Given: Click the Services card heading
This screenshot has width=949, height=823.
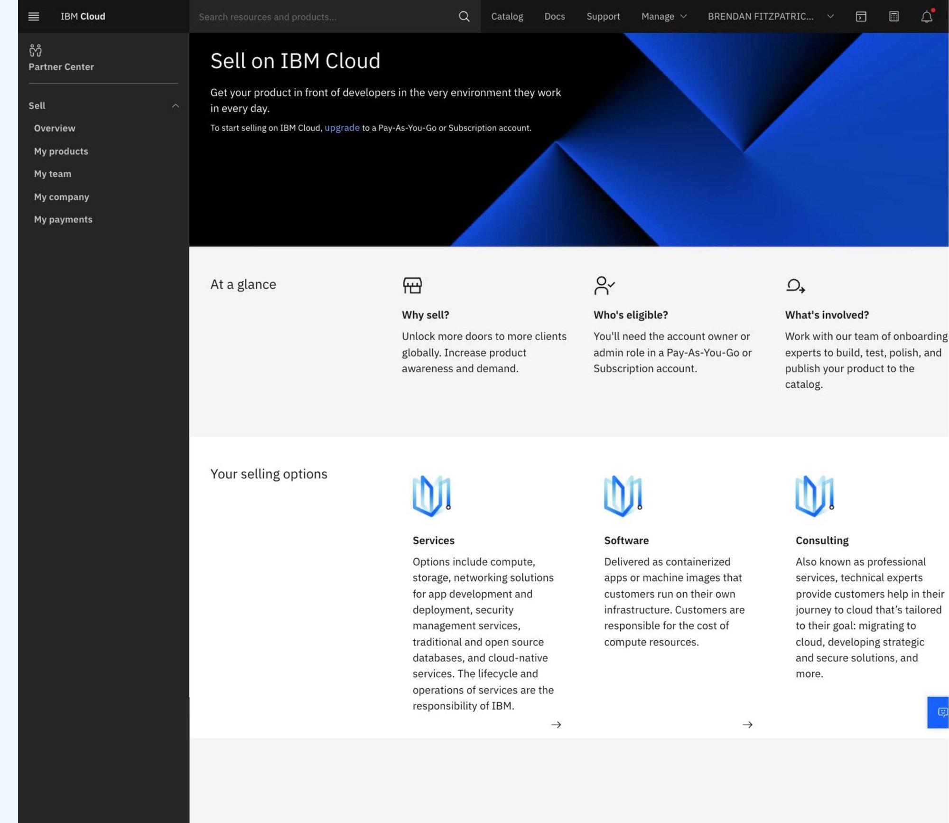Looking at the screenshot, I should 433,540.
